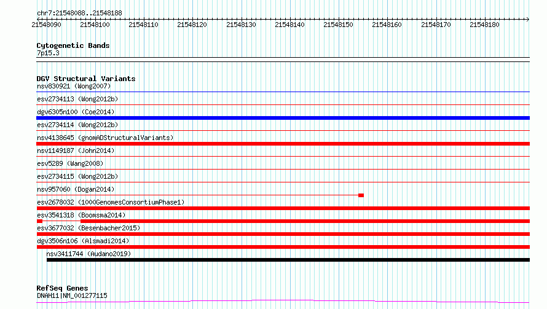
Task: Open variant dgv3506n106 (Alsmadi2014) label
Action: point(83,241)
